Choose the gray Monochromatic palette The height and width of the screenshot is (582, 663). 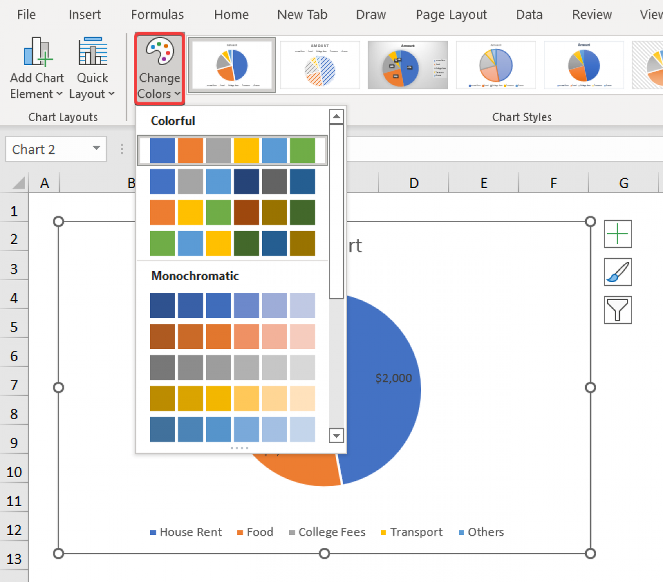(232, 368)
